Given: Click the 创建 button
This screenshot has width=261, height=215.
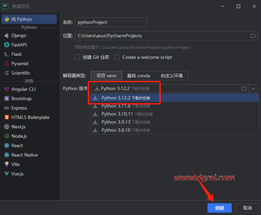Looking at the screenshot, I should click(x=219, y=208).
